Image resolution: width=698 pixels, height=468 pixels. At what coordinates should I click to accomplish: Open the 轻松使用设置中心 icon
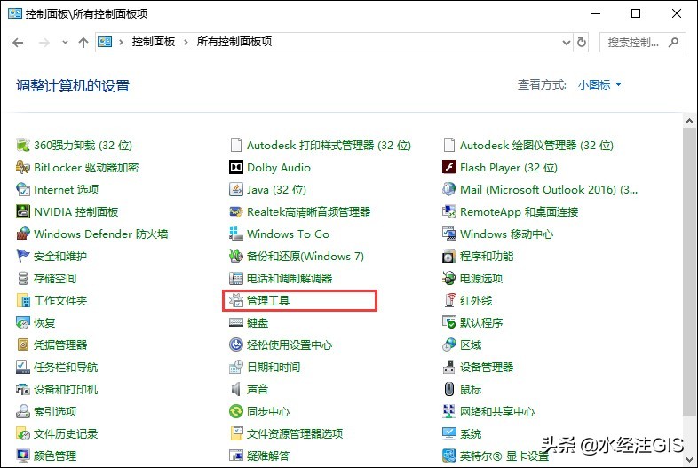pyautogui.click(x=236, y=345)
